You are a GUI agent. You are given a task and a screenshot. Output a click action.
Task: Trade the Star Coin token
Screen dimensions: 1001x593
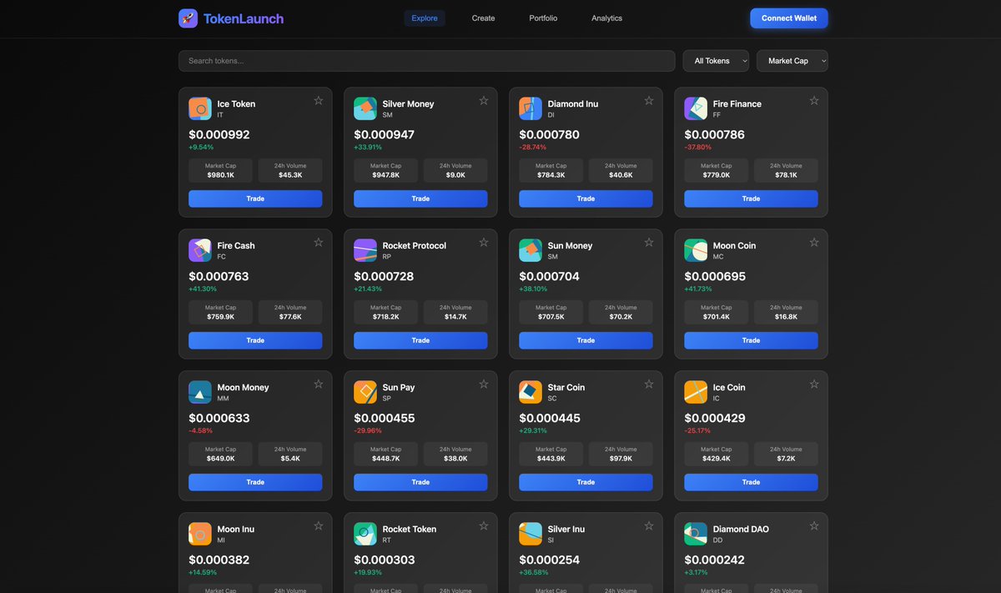(586, 482)
